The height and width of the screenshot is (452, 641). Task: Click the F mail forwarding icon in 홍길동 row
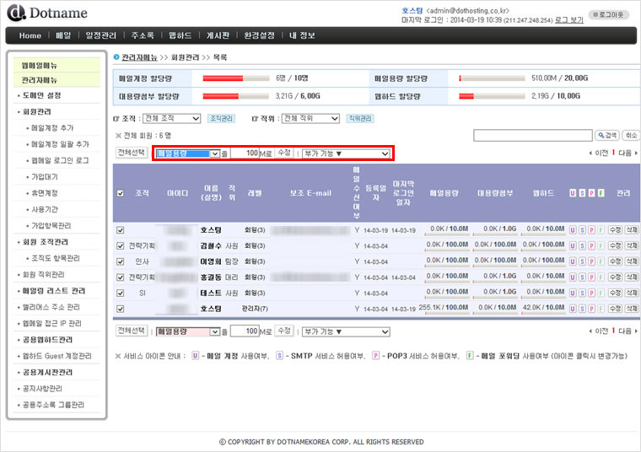coord(601,277)
